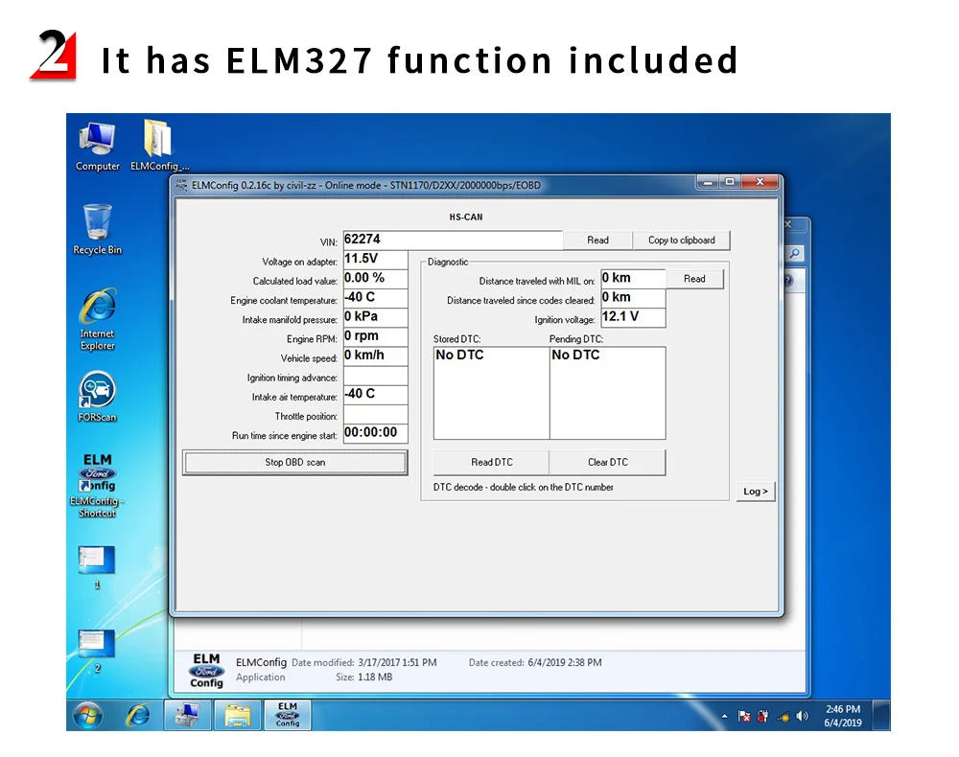Open the Computer desktop icon
Viewport: 959px width, 757px height.
click(97, 147)
